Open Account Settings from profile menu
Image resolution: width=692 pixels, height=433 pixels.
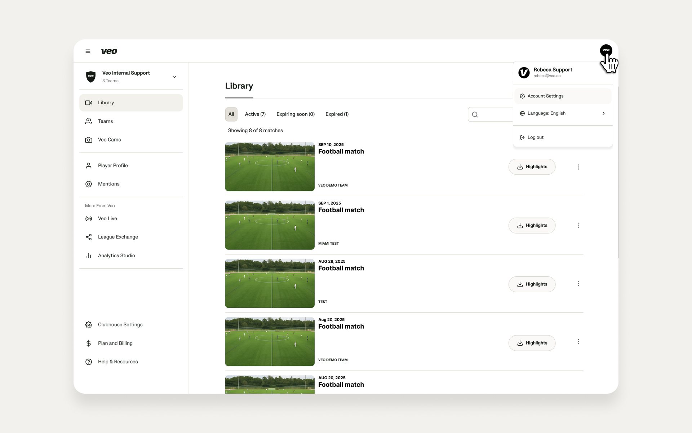[x=563, y=96]
